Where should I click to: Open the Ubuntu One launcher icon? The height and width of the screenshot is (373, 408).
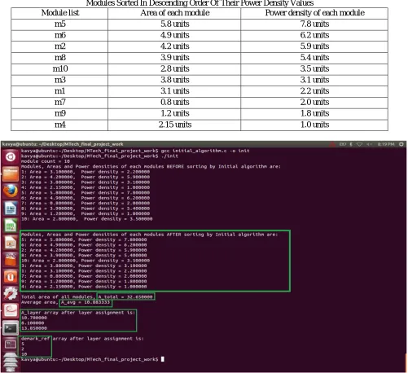click(11, 277)
